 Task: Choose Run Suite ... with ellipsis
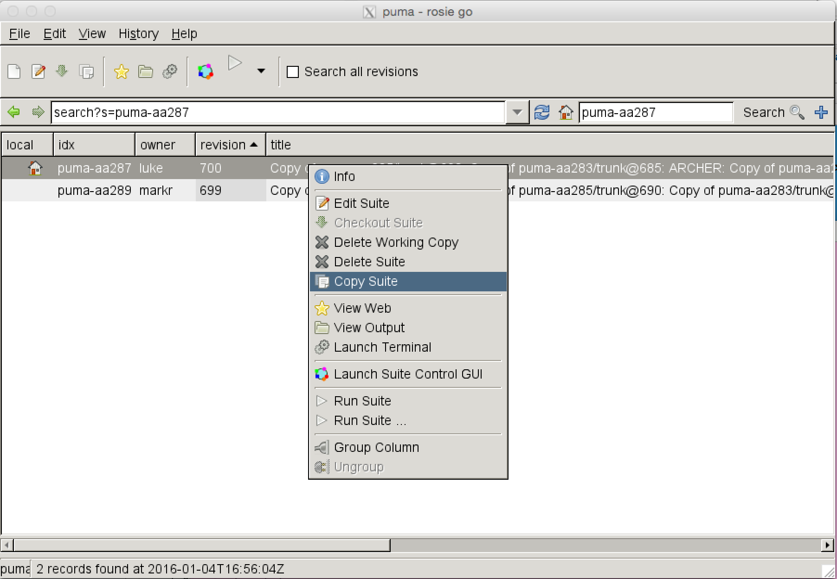pyautogui.click(x=408, y=420)
